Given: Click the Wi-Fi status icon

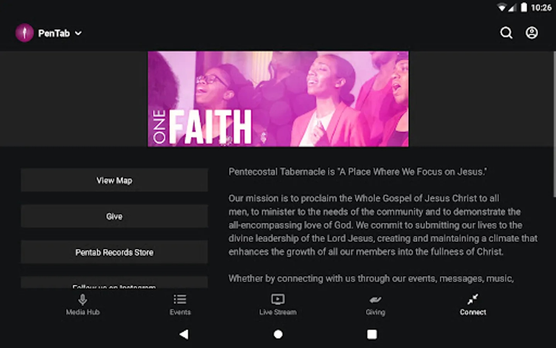Looking at the screenshot, I should pyautogui.click(x=502, y=8).
